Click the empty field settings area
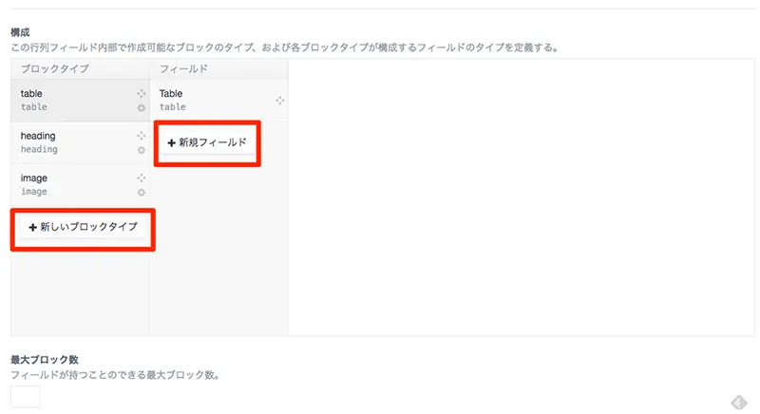Image resolution: width=760 pixels, height=414 pixels. (522, 198)
